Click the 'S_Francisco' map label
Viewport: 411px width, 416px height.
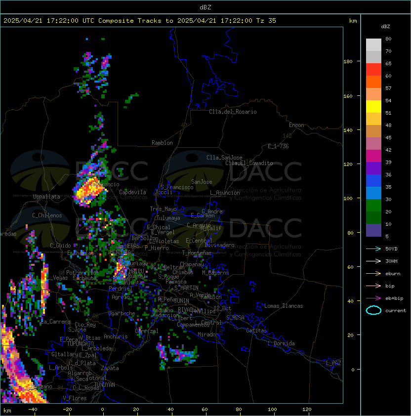[x=177, y=187]
